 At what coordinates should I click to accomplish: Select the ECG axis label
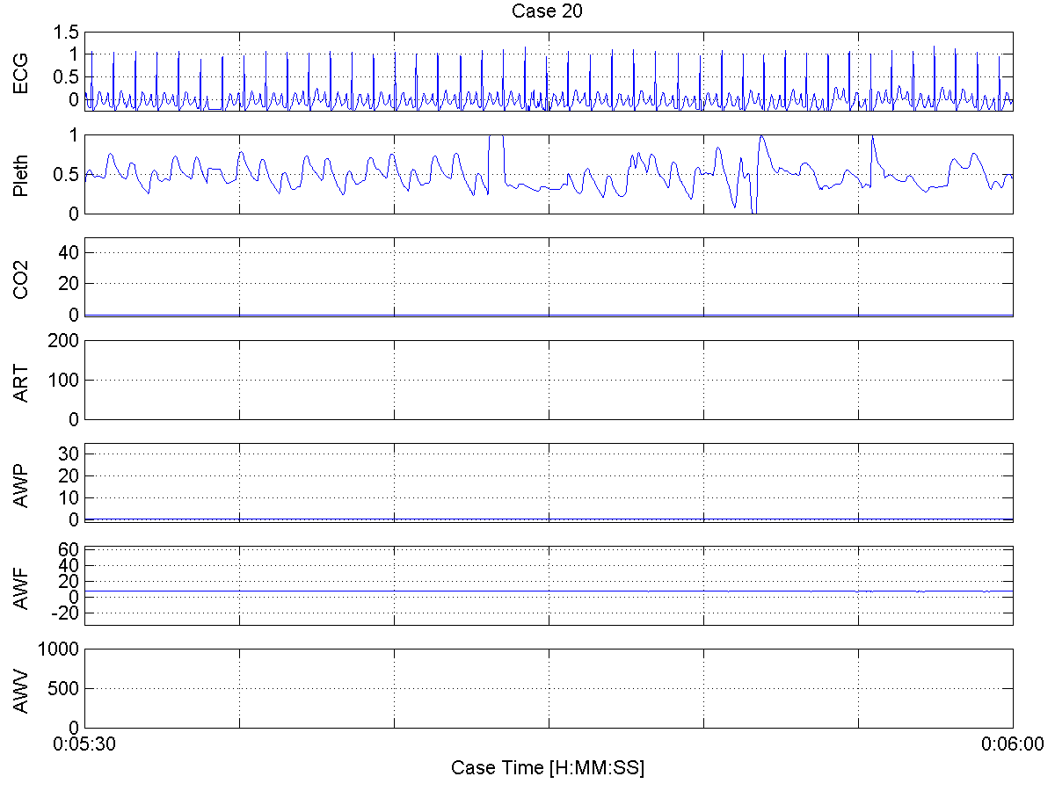(20, 73)
